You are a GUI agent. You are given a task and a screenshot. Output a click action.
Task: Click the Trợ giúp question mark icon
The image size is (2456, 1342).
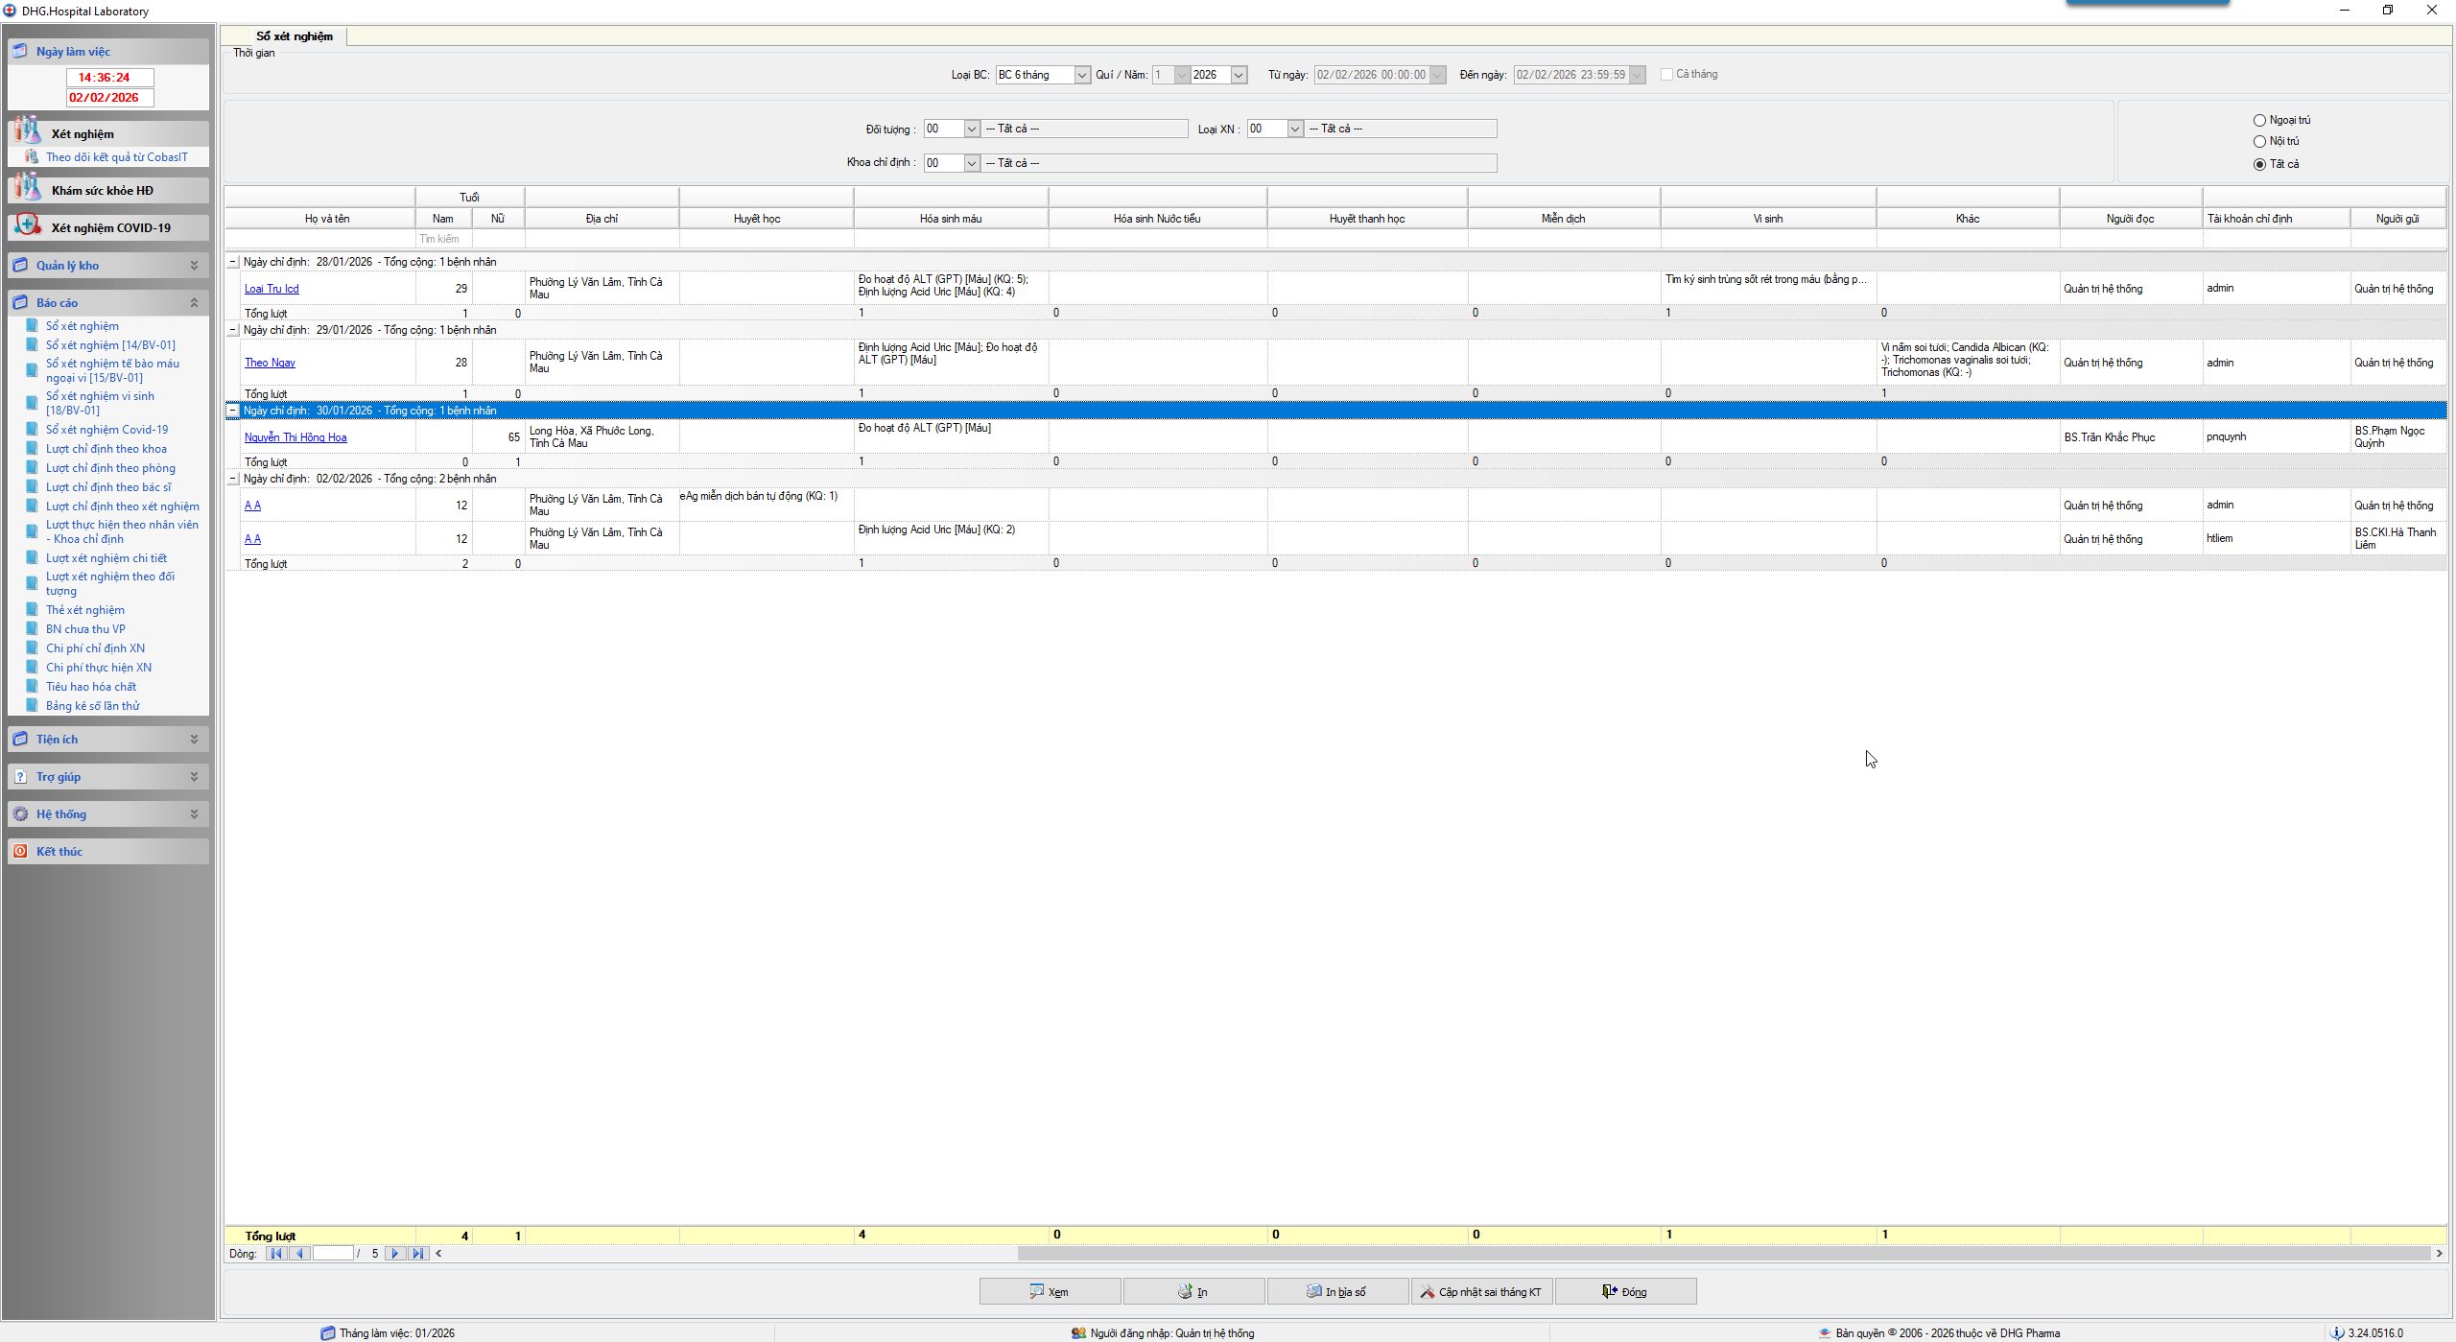tap(20, 776)
